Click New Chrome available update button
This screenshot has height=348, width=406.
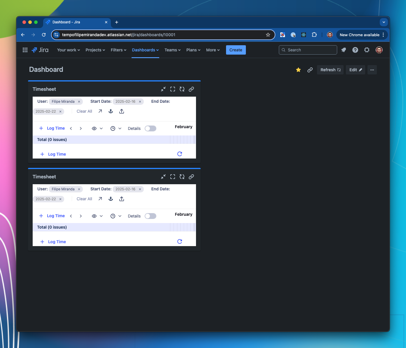(x=362, y=35)
